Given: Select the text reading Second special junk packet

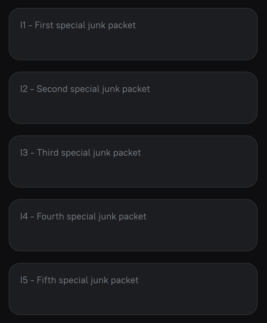Looking at the screenshot, I should [x=85, y=89].
